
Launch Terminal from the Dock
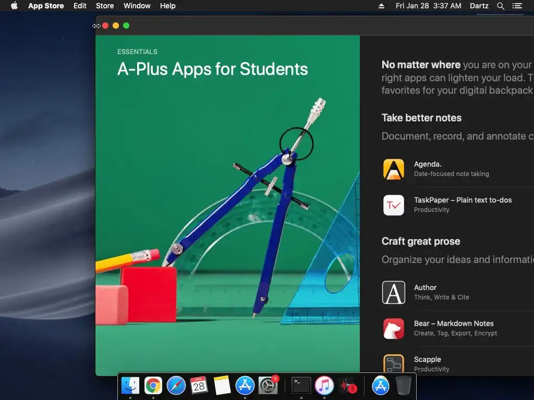(301, 386)
